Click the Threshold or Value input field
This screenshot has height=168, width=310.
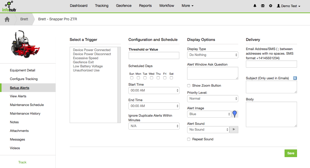tap(154, 55)
